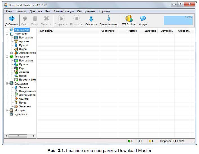Image resolution: width=199 pixels, height=154 pixels.
Task: Open the Форум forum icon
Action: (143, 19)
